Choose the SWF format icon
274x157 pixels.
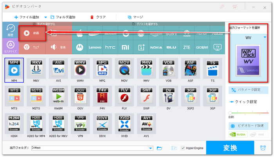coord(146,97)
